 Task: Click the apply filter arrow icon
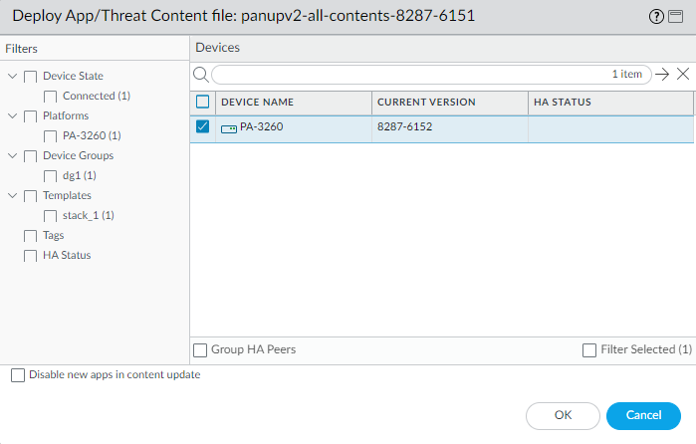[662, 75]
